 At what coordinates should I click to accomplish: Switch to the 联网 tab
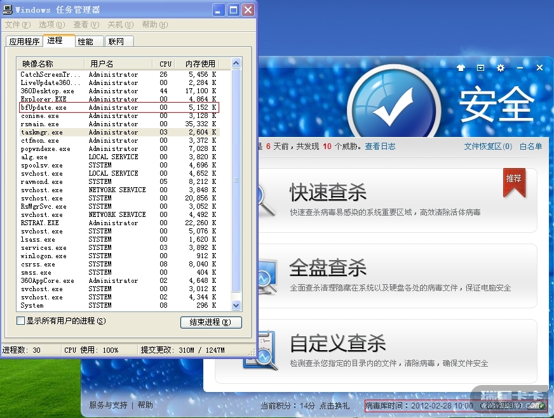119,42
